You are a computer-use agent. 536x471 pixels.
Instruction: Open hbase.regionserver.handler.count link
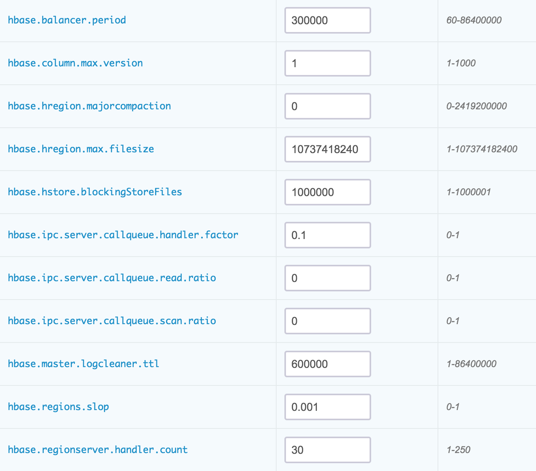click(x=98, y=450)
